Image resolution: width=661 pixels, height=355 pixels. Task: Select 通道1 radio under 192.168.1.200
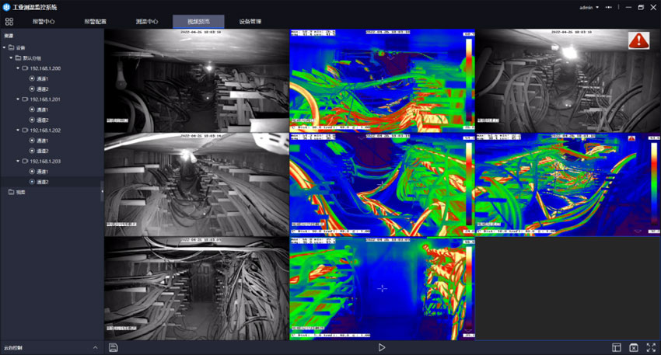tap(32, 78)
